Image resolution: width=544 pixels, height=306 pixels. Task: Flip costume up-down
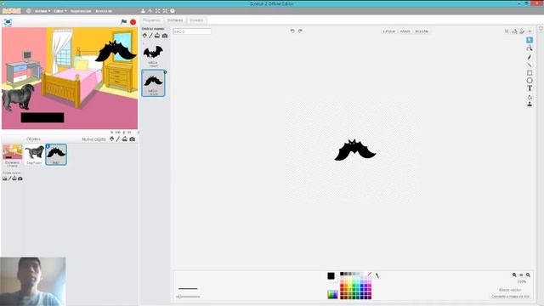coord(522,31)
